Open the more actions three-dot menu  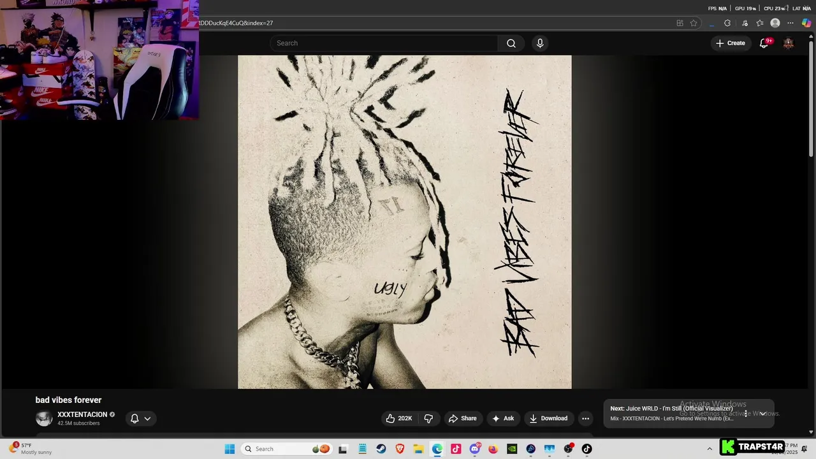(585, 418)
